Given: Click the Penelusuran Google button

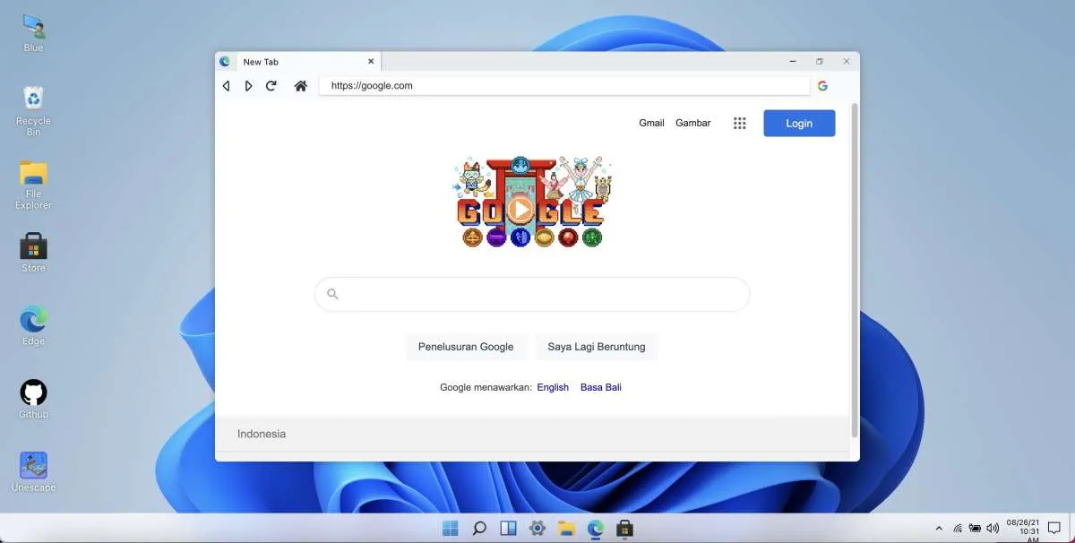Looking at the screenshot, I should coord(466,346).
